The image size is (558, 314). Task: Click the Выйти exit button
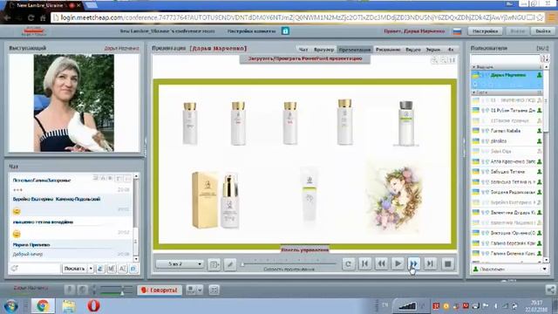click(542, 31)
